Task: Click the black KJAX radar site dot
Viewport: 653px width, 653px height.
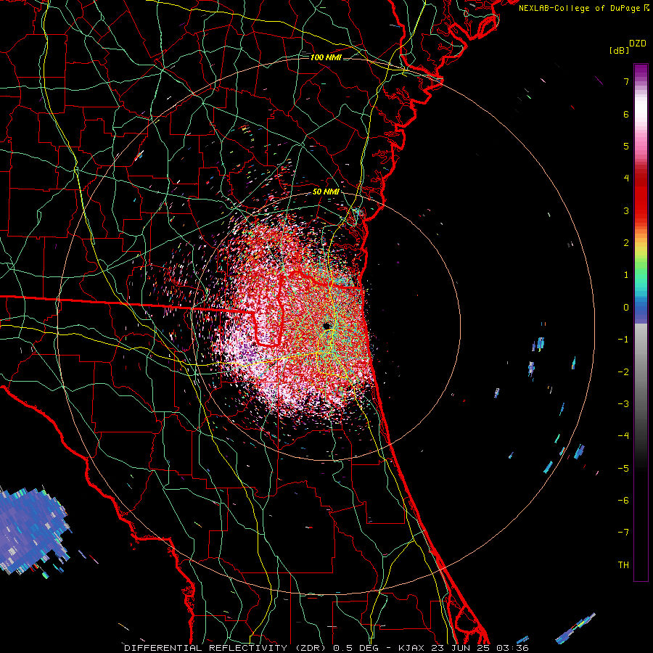Action: coord(327,326)
